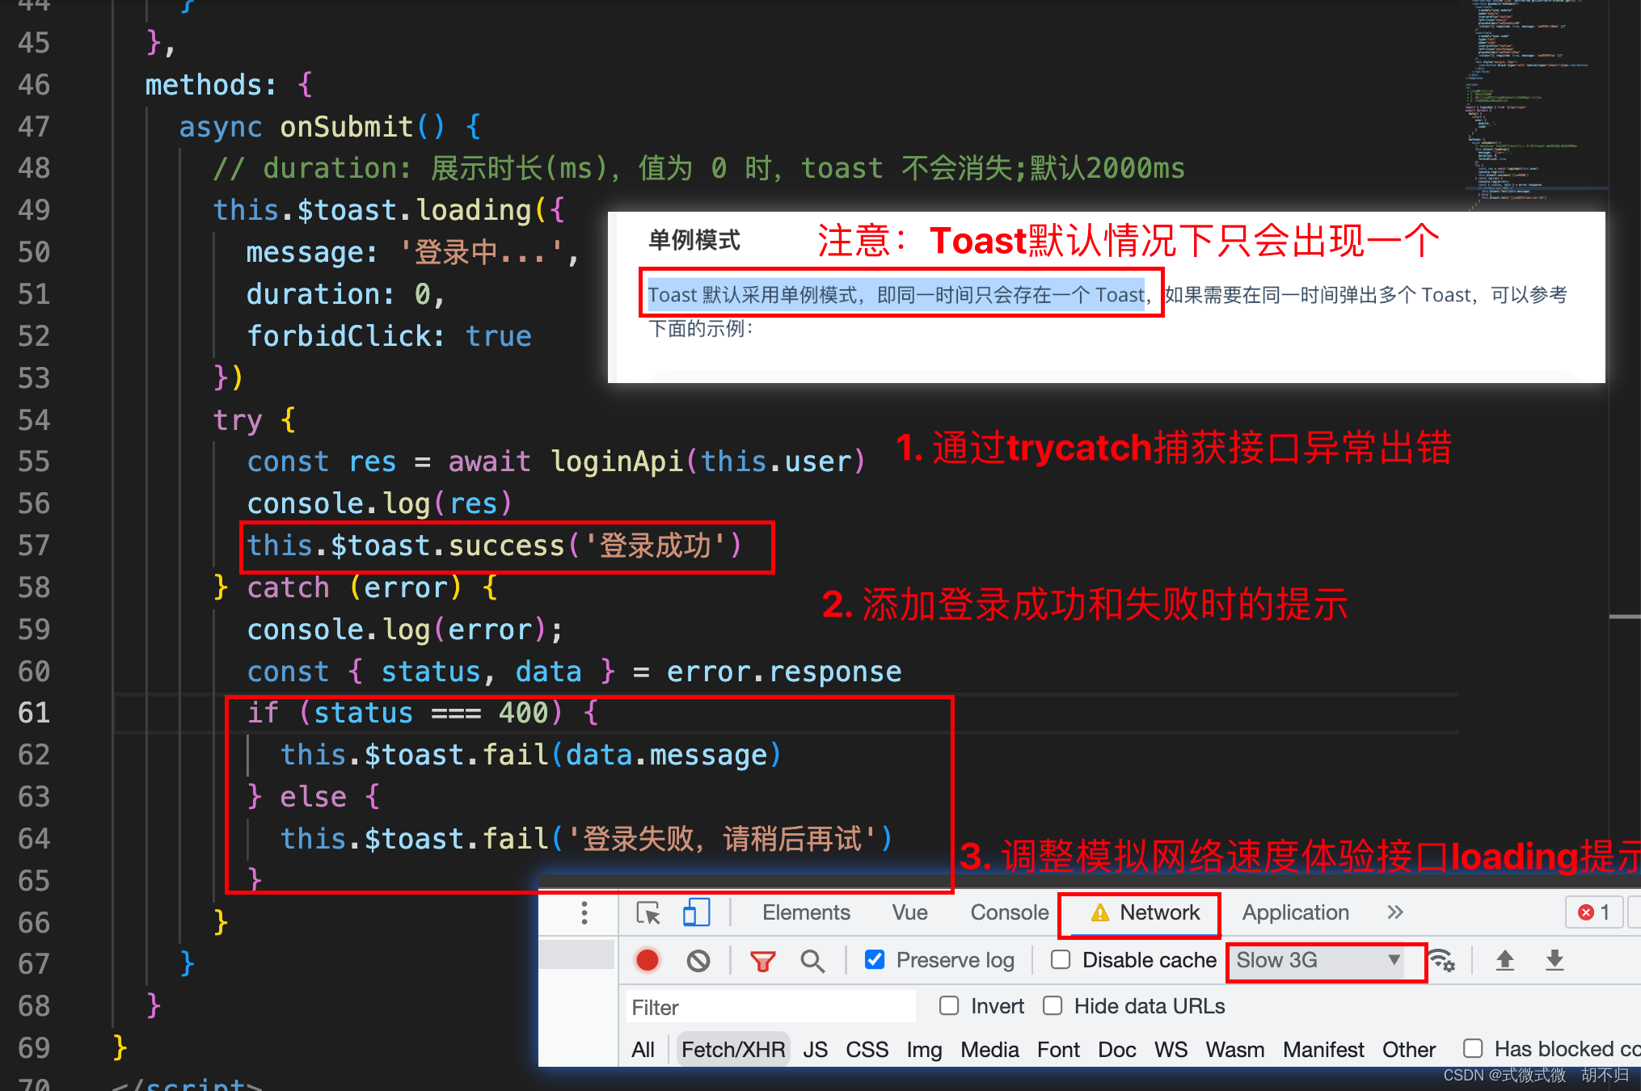
Task: Open the network search magnifier icon
Action: tap(812, 960)
